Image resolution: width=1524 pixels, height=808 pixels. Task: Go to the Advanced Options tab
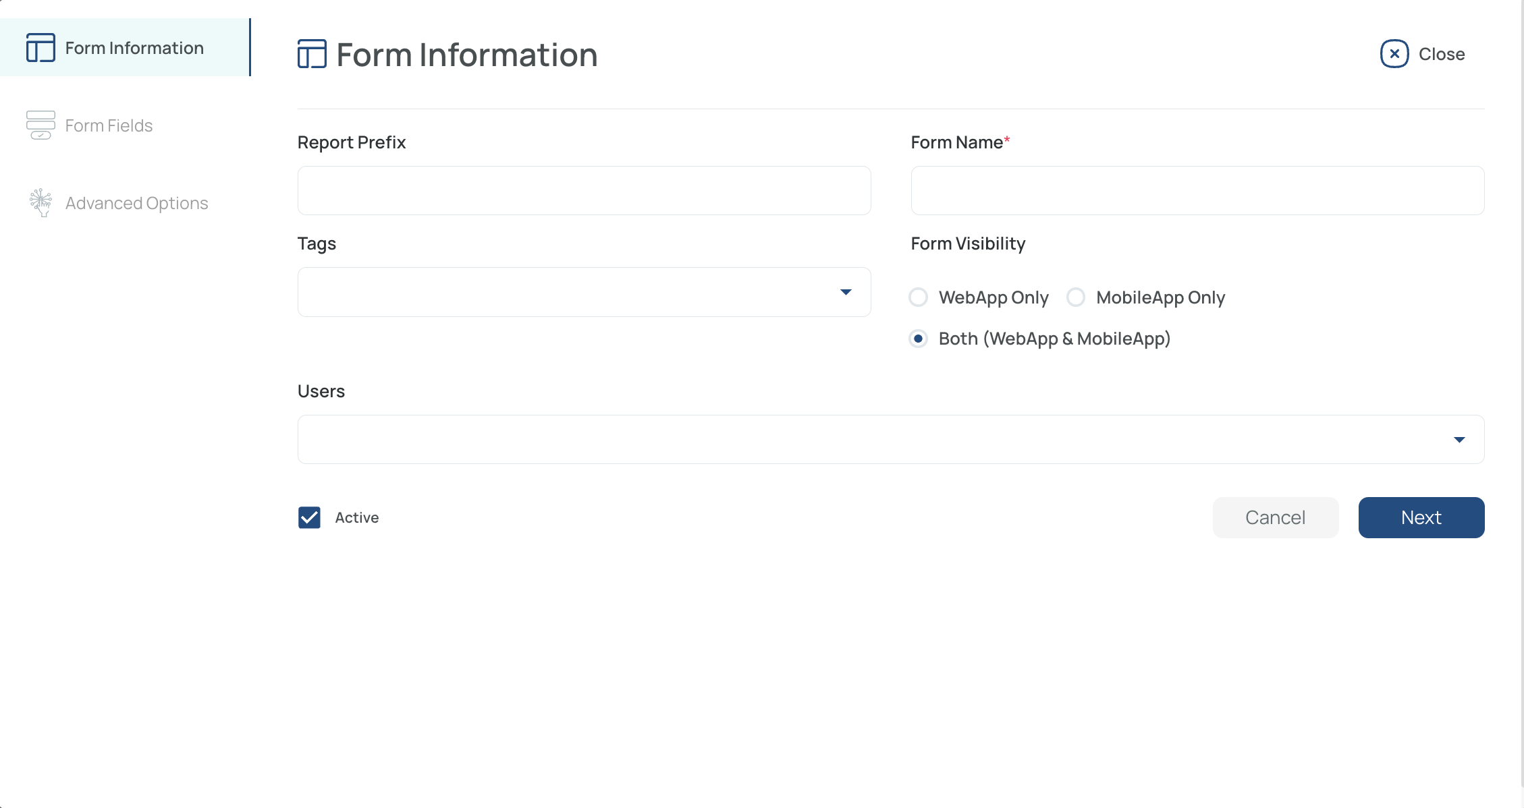point(125,203)
